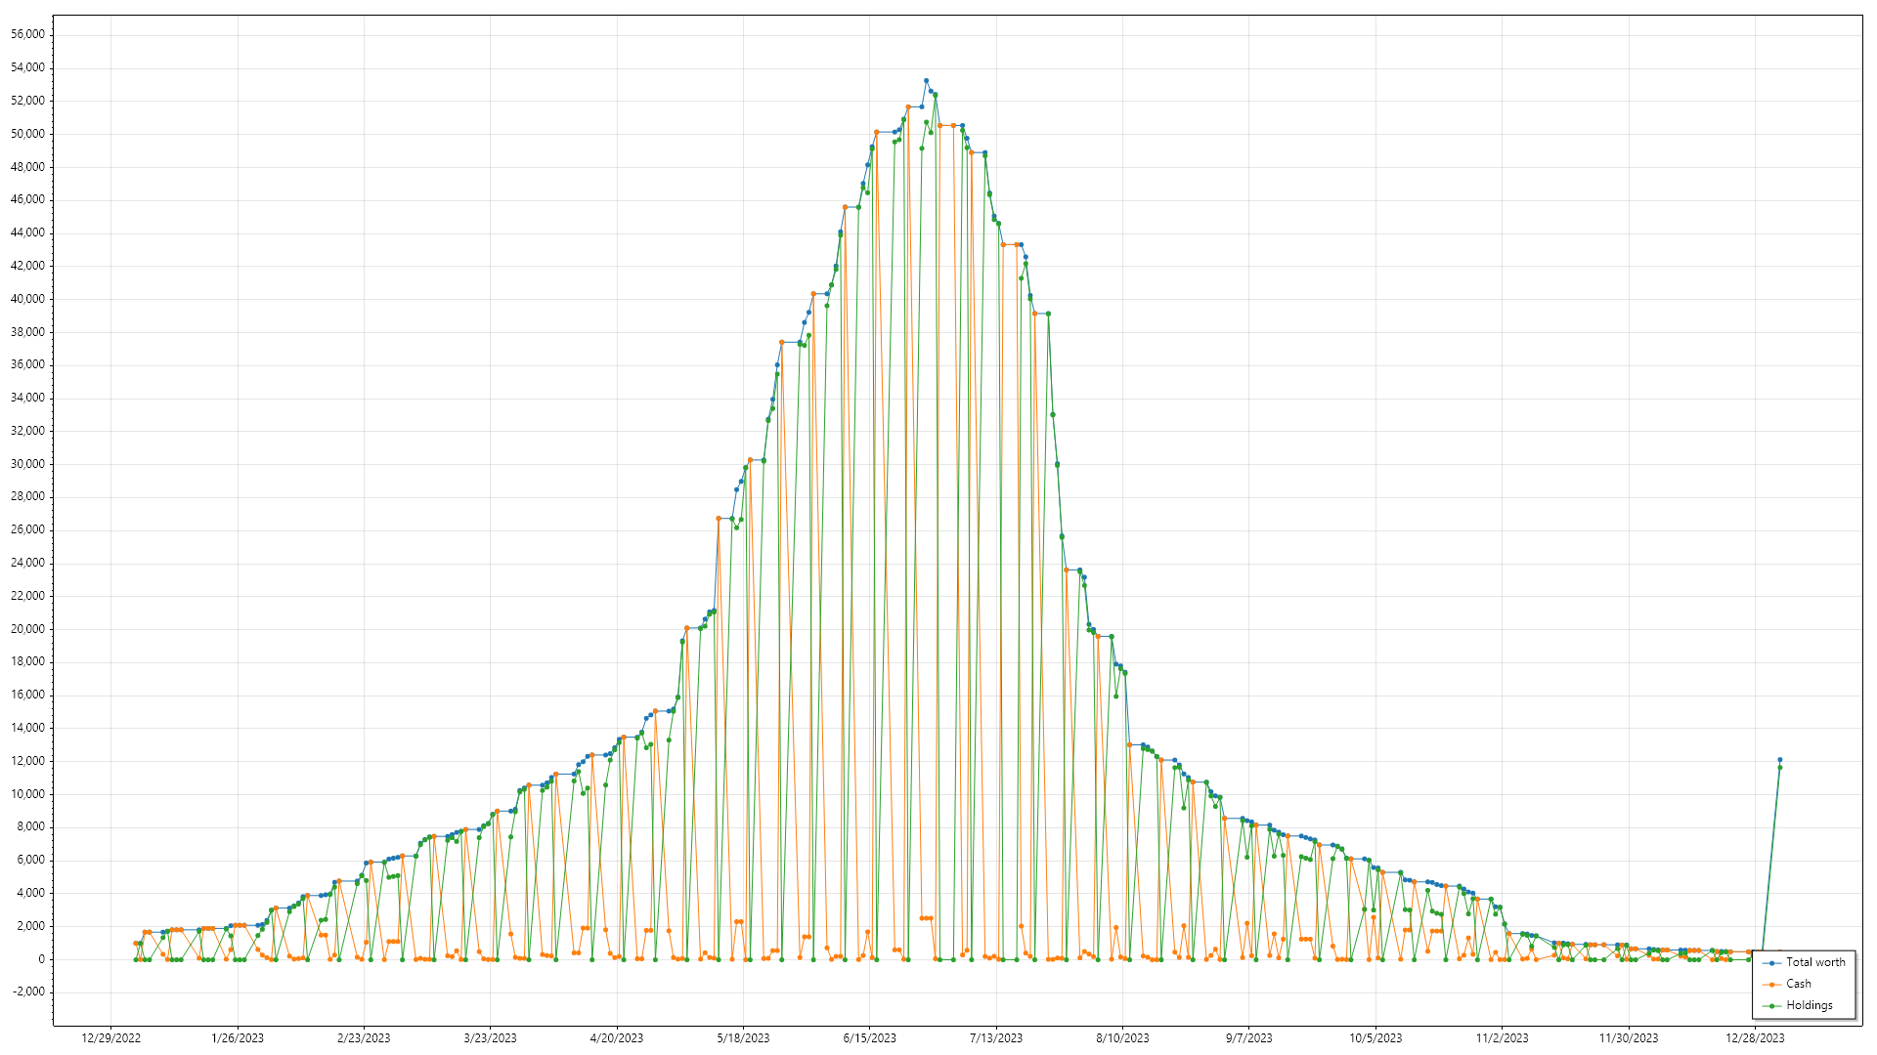
Task: Click the -2,000 y-axis label
Action: point(28,992)
